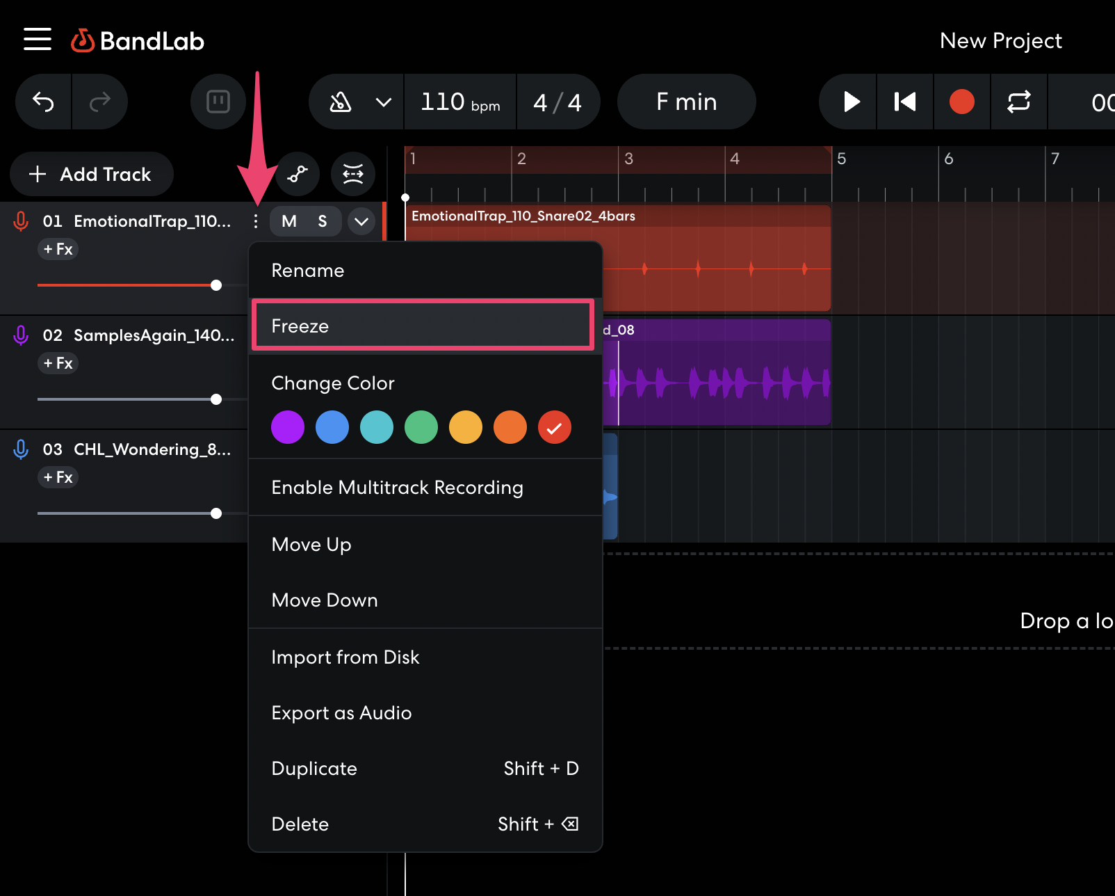Screen dimensions: 1115x896
Task: Select track 03 CHL_Wondering name
Action: tap(152, 449)
